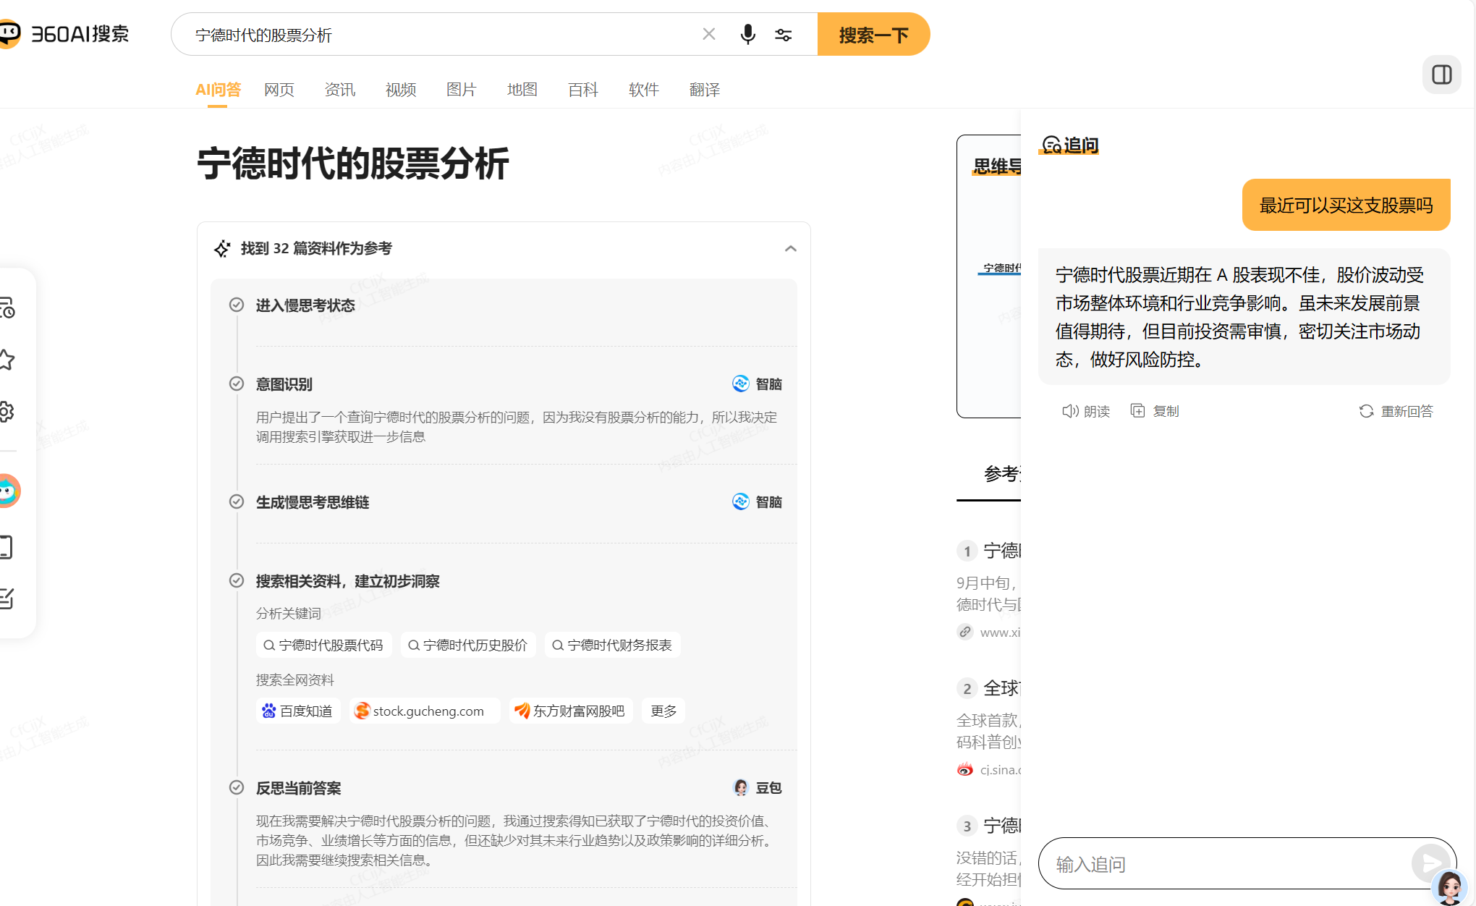Send the follow-up question arrow

click(1430, 862)
